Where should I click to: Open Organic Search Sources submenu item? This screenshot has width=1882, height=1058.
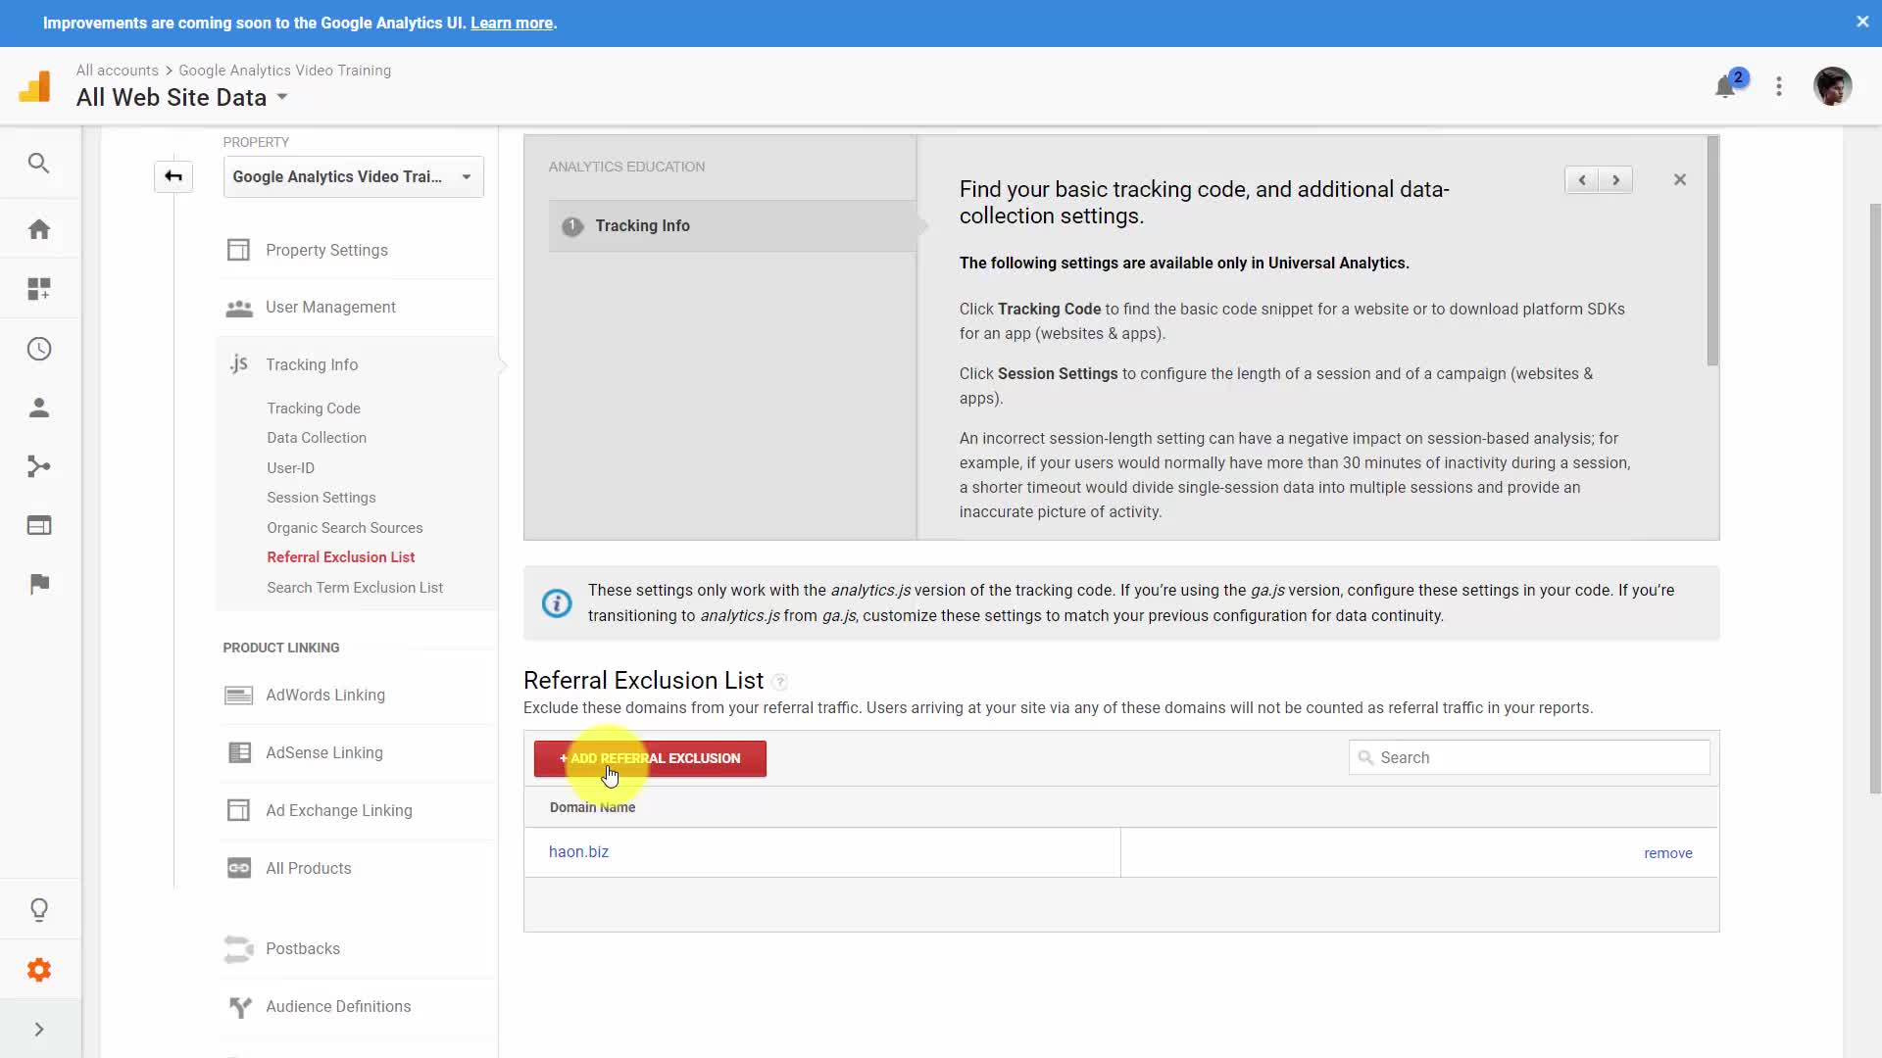(x=345, y=528)
